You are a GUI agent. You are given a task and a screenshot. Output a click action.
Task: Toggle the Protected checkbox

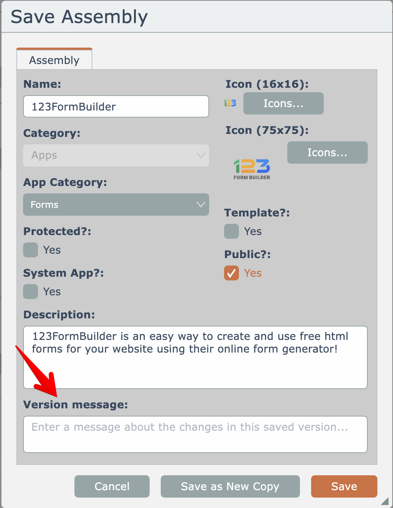[x=31, y=250]
